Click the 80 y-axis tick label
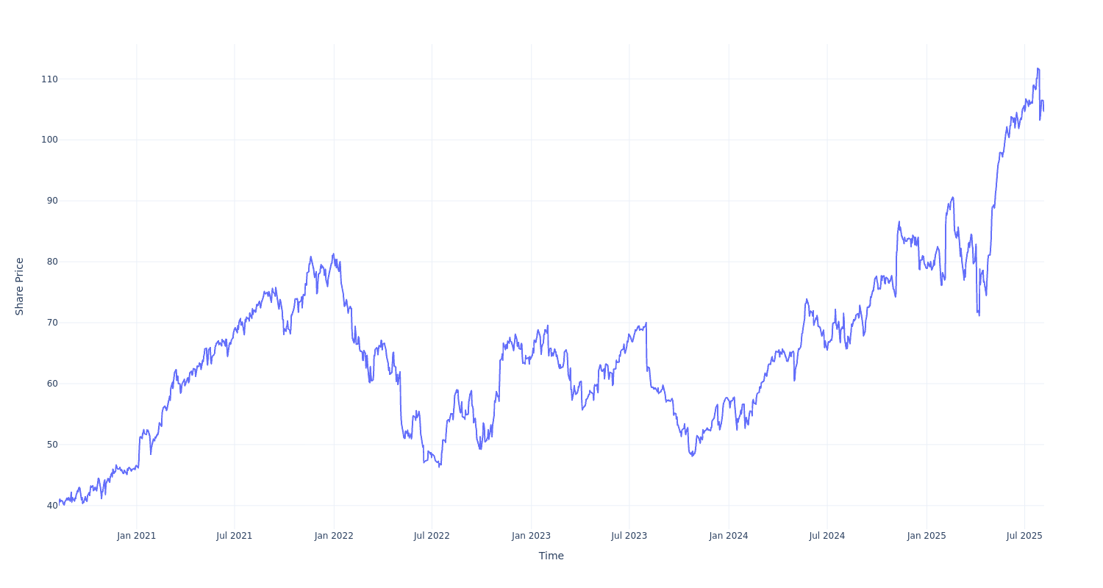Viewport: 1103px width, 588px height. click(51, 262)
